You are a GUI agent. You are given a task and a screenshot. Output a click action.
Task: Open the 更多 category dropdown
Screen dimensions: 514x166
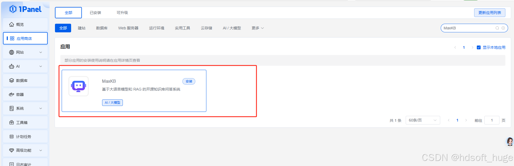click(258, 28)
